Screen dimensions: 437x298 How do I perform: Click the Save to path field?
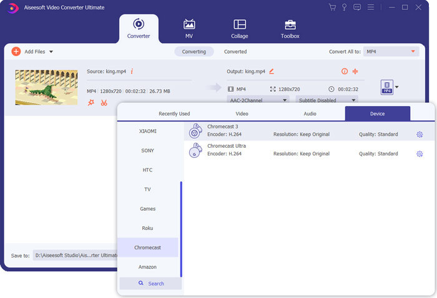point(76,255)
